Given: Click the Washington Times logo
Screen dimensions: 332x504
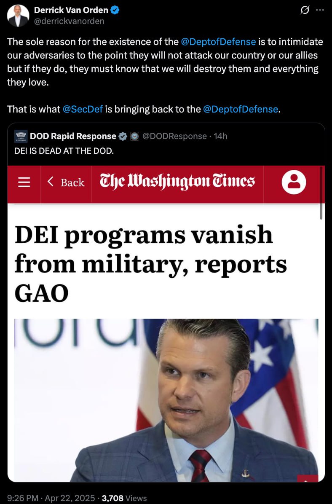Looking at the screenshot, I should coord(177,181).
